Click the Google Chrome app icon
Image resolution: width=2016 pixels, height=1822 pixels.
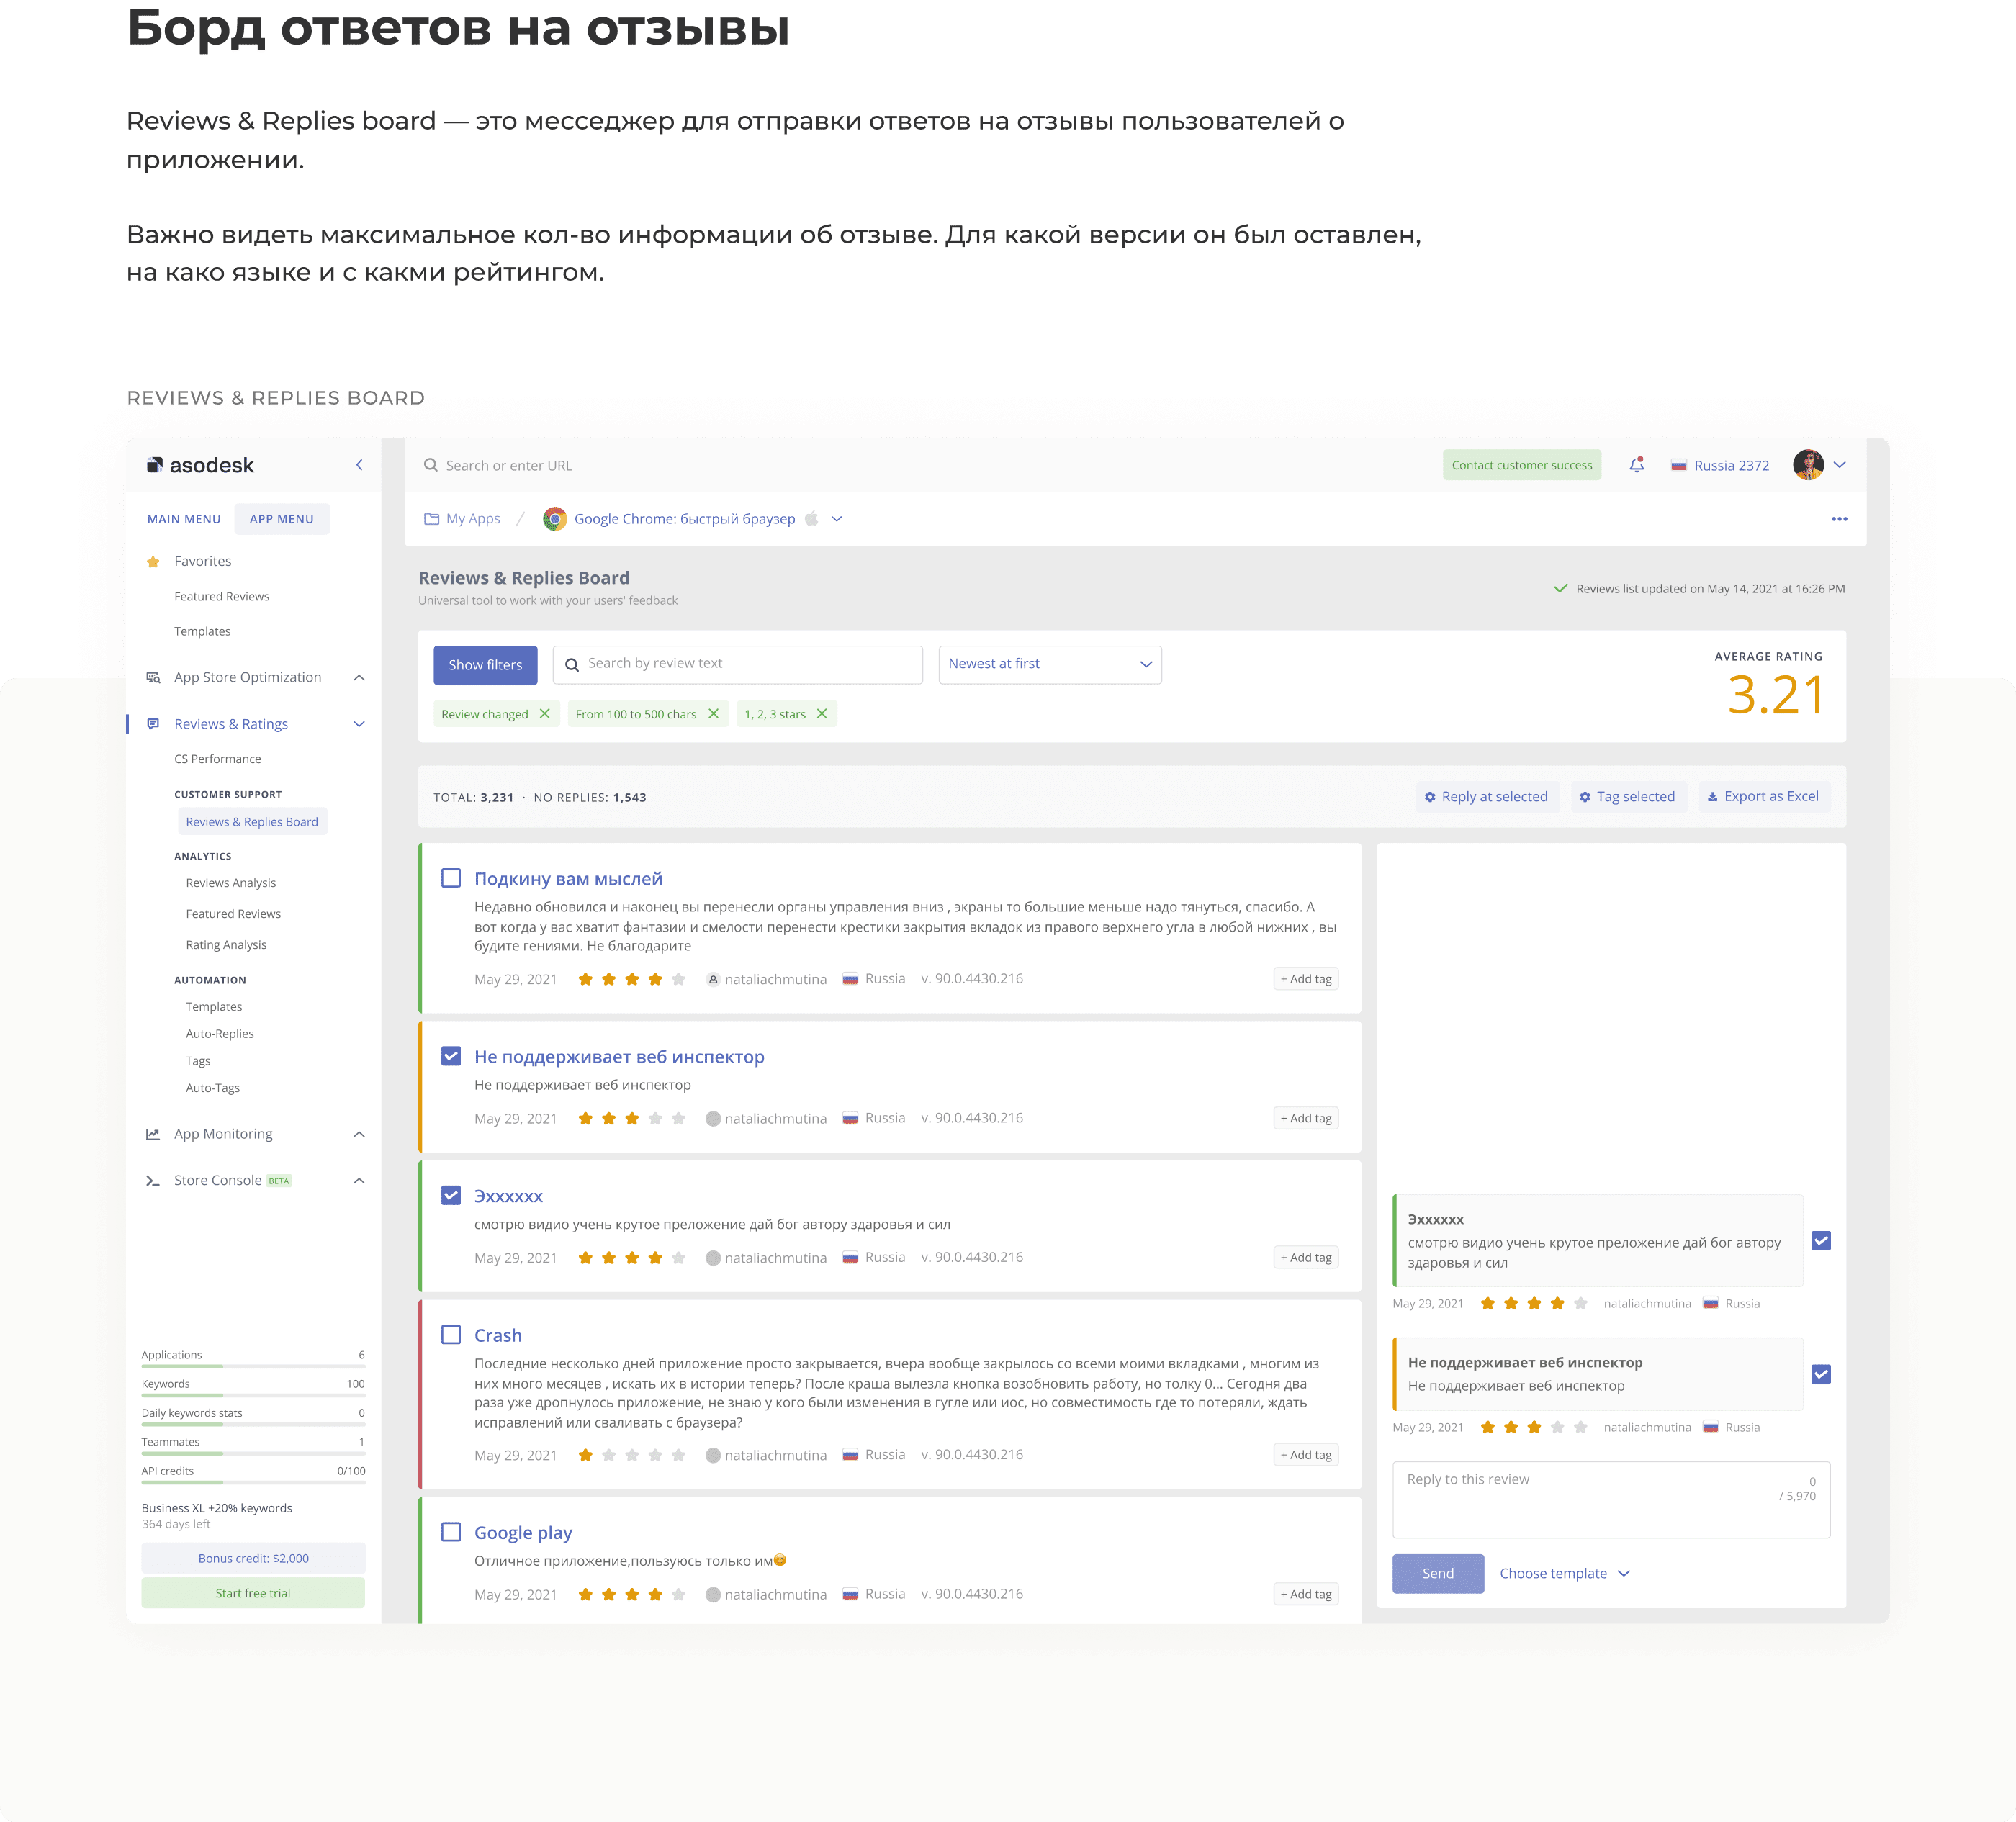click(x=554, y=519)
